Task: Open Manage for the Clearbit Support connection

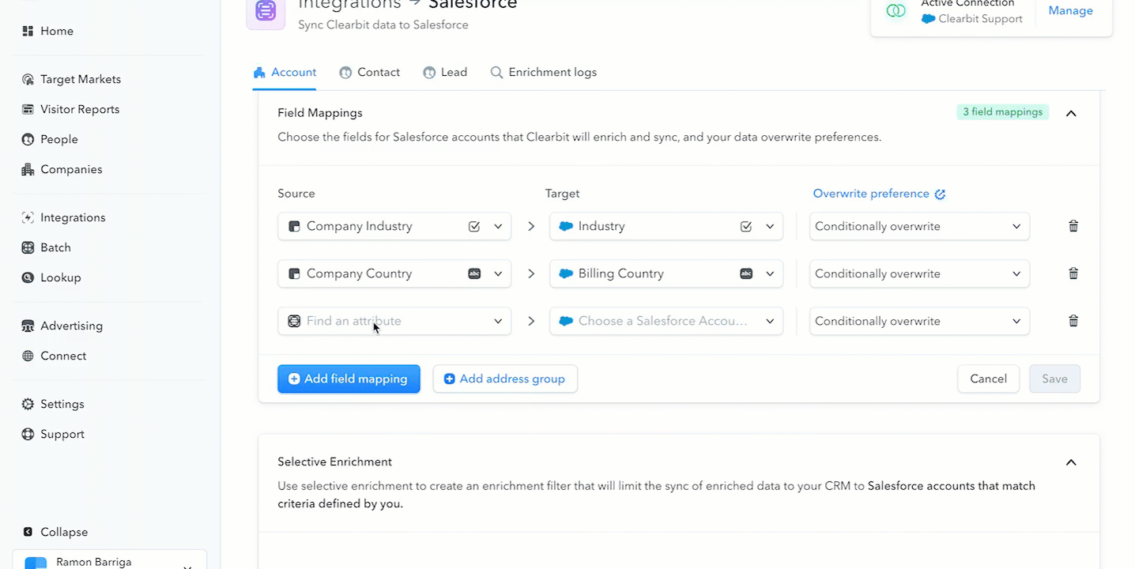Action: (x=1070, y=10)
